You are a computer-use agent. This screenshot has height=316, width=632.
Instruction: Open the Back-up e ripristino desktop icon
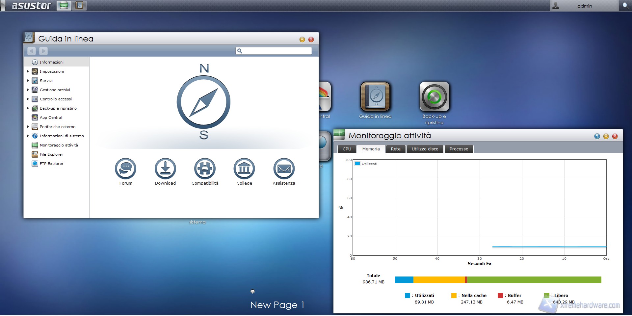434,97
